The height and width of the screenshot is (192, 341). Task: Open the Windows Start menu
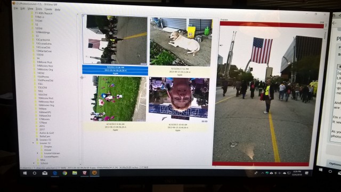(x=25, y=173)
